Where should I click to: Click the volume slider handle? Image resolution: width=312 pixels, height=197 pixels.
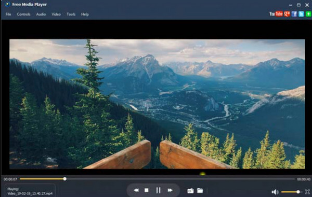298,192
